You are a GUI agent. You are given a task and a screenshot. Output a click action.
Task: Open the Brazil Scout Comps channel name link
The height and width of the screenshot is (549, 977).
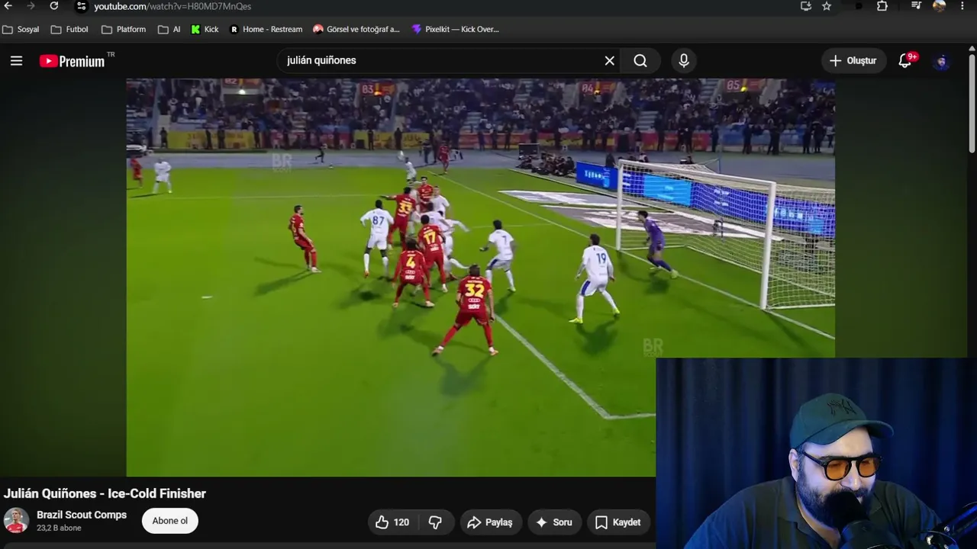(82, 515)
